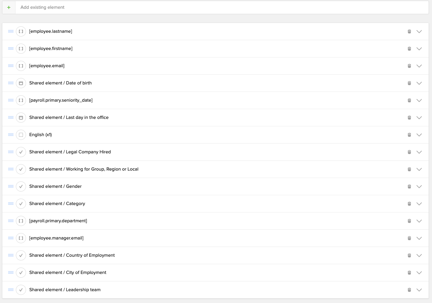Expand the English (x1) element

[x=419, y=134]
